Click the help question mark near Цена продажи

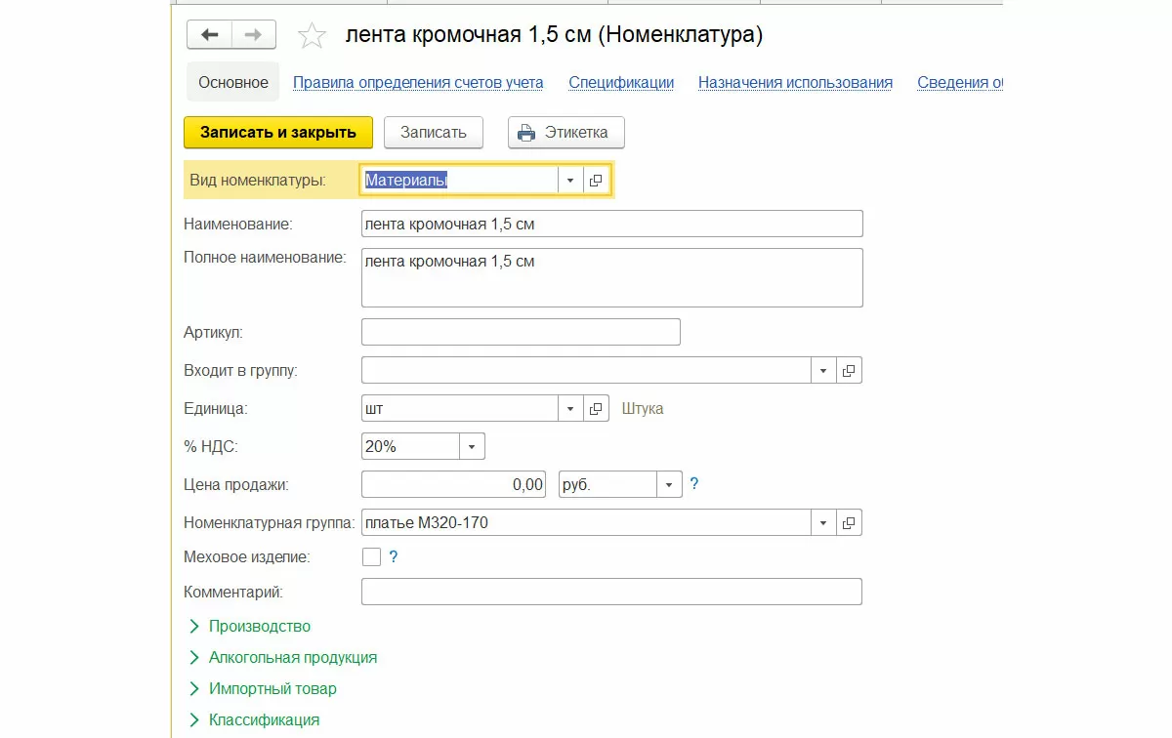(x=694, y=484)
